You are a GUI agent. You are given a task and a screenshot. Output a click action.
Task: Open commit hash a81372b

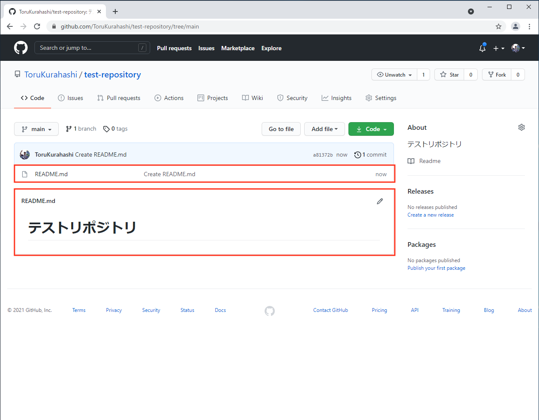323,155
